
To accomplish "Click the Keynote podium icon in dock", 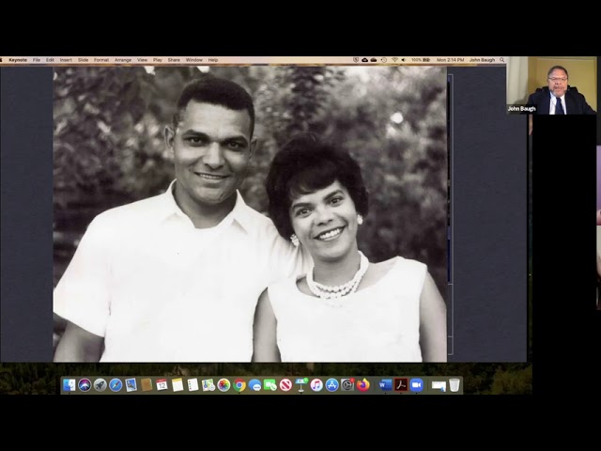I will tap(300, 385).
